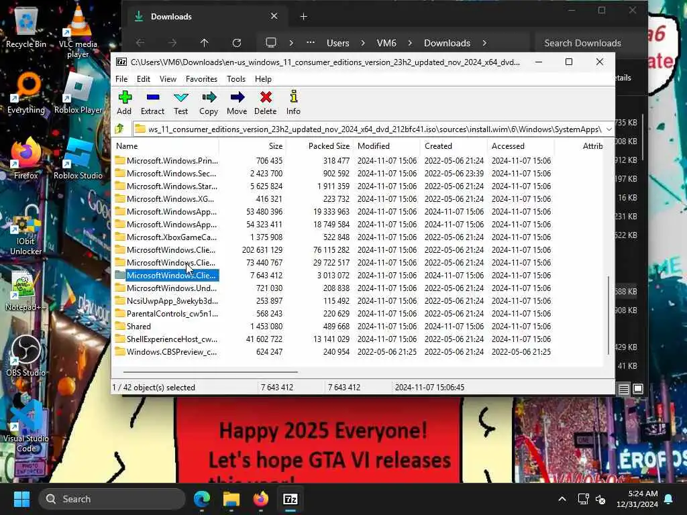This screenshot has width=687, height=515.
Task: Select the Roblox Player desktop icon
Action: coord(78,94)
